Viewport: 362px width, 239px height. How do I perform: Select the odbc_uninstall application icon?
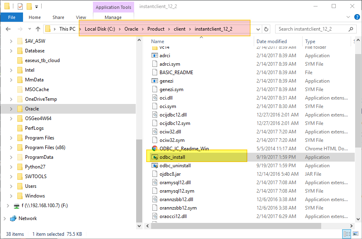[x=154, y=166]
